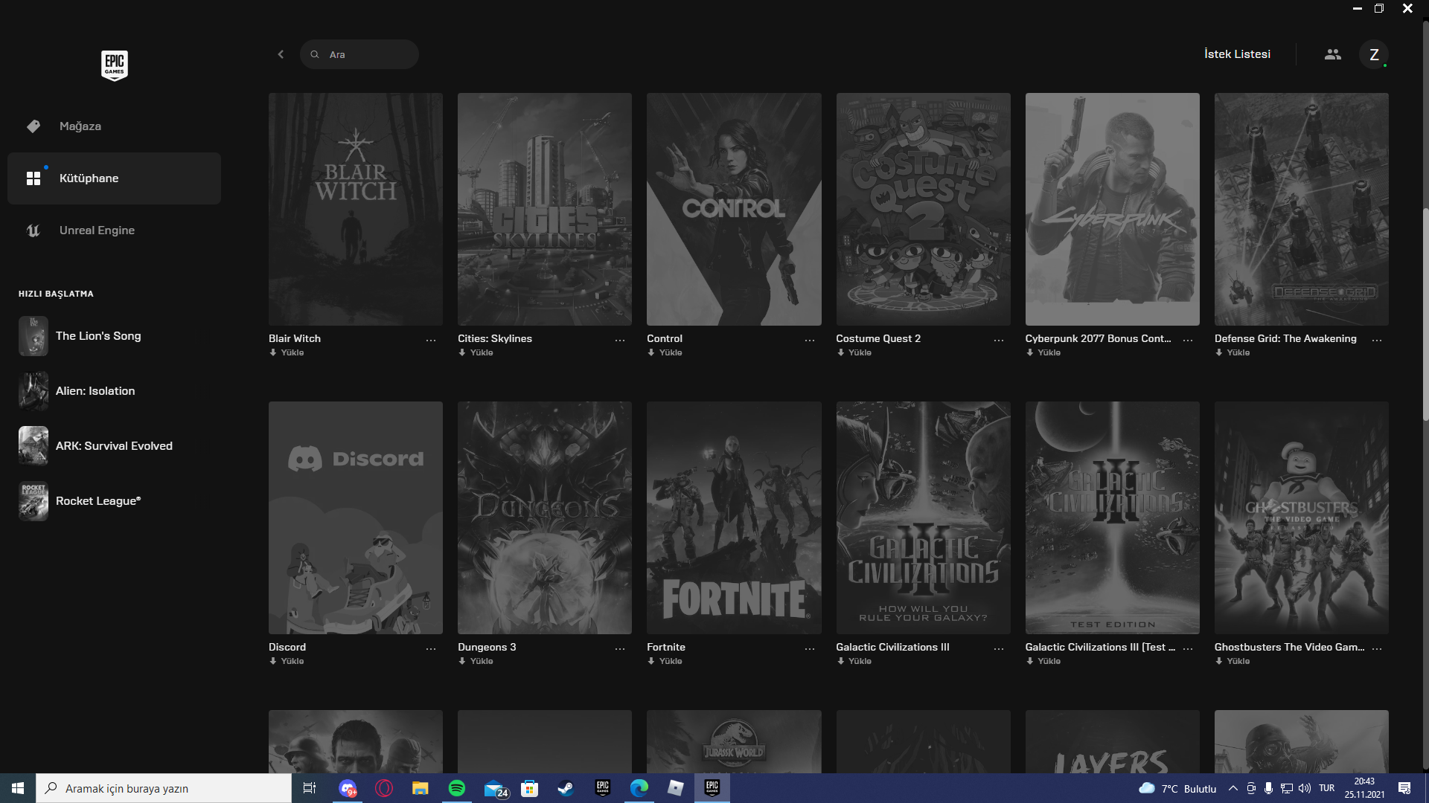Open Discord cover thumbnail
The width and height of the screenshot is (1429, 803).
point(356,517)
